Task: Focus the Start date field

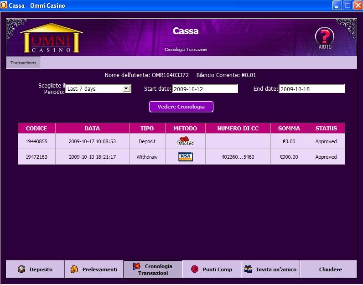Action: point(205,89)
